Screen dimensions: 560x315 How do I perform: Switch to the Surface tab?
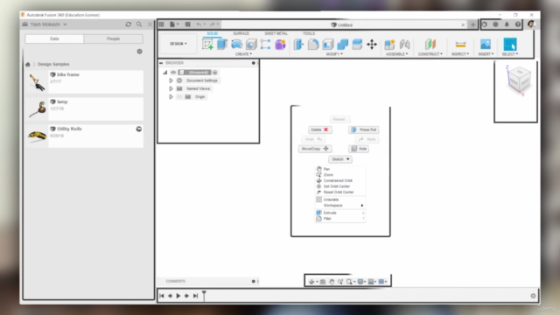[x=241, y=33]
